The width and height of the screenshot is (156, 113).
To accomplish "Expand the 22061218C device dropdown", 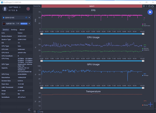I will [29, 18].
